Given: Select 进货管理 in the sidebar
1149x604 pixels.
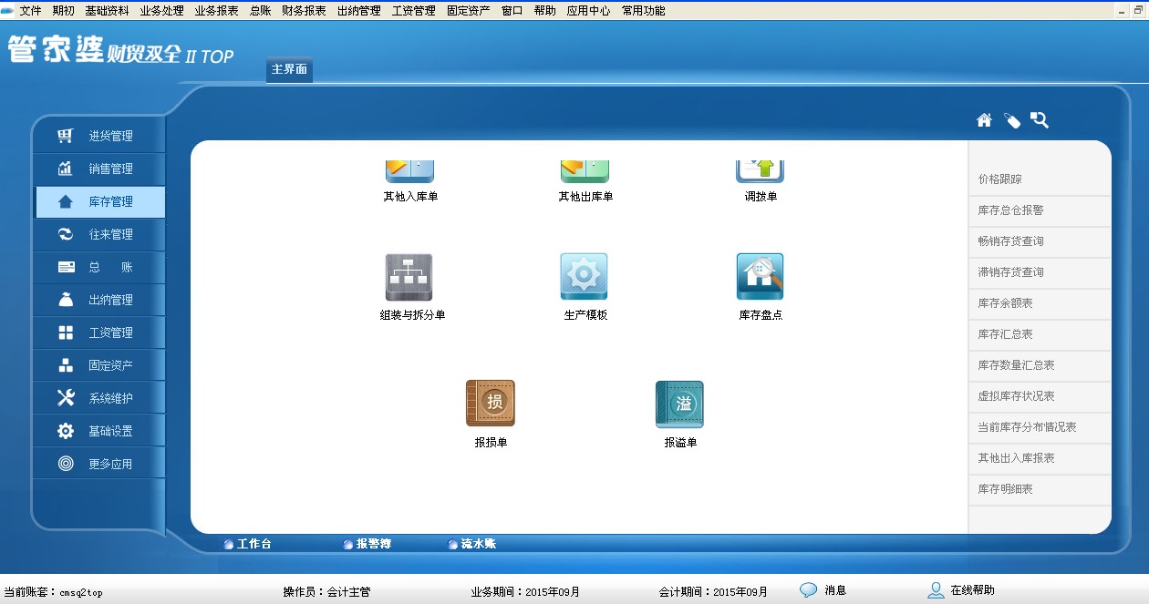Looking at the screenshot, I should [110, 137].
